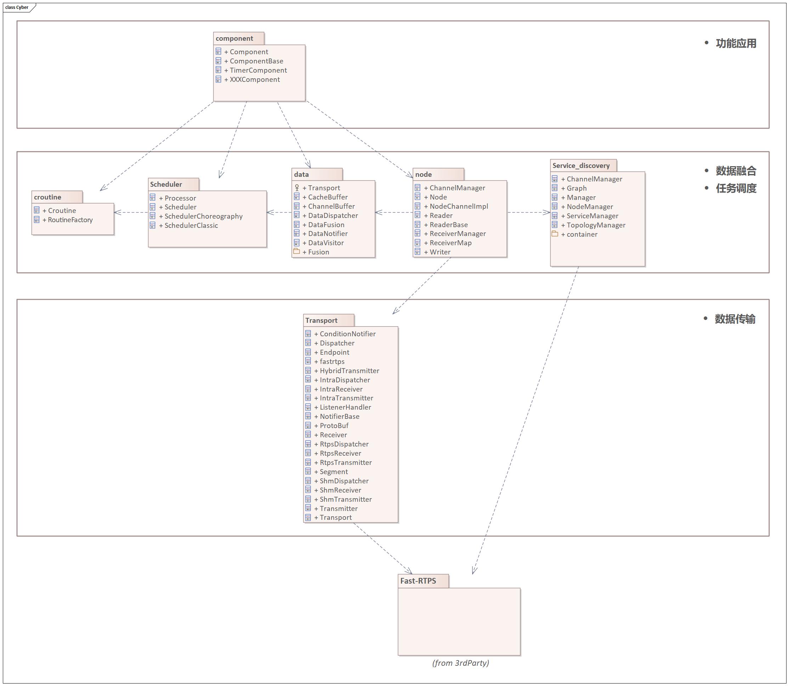Select the + ChannelBuffer entry
Image resolution: width=789 pixels, height=686 pixels.
pyautogui.click(x=328, y=206)
